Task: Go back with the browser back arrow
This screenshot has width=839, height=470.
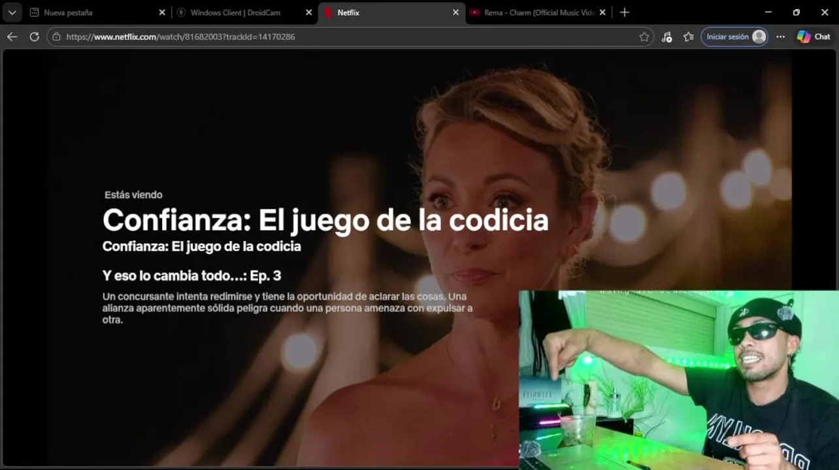Action: tap(12, 37)
